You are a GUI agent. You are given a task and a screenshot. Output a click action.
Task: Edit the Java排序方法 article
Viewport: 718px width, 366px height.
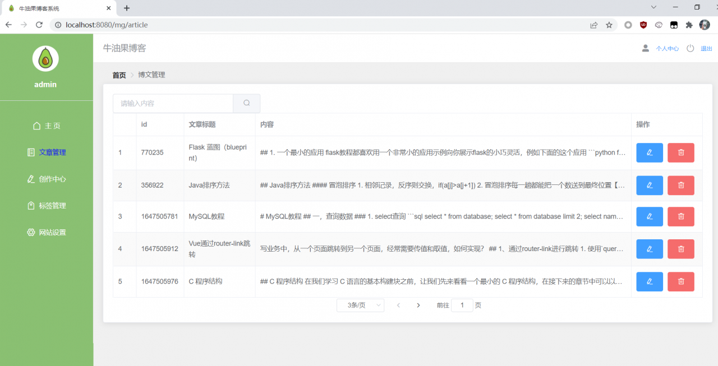[x=650, y=185]
